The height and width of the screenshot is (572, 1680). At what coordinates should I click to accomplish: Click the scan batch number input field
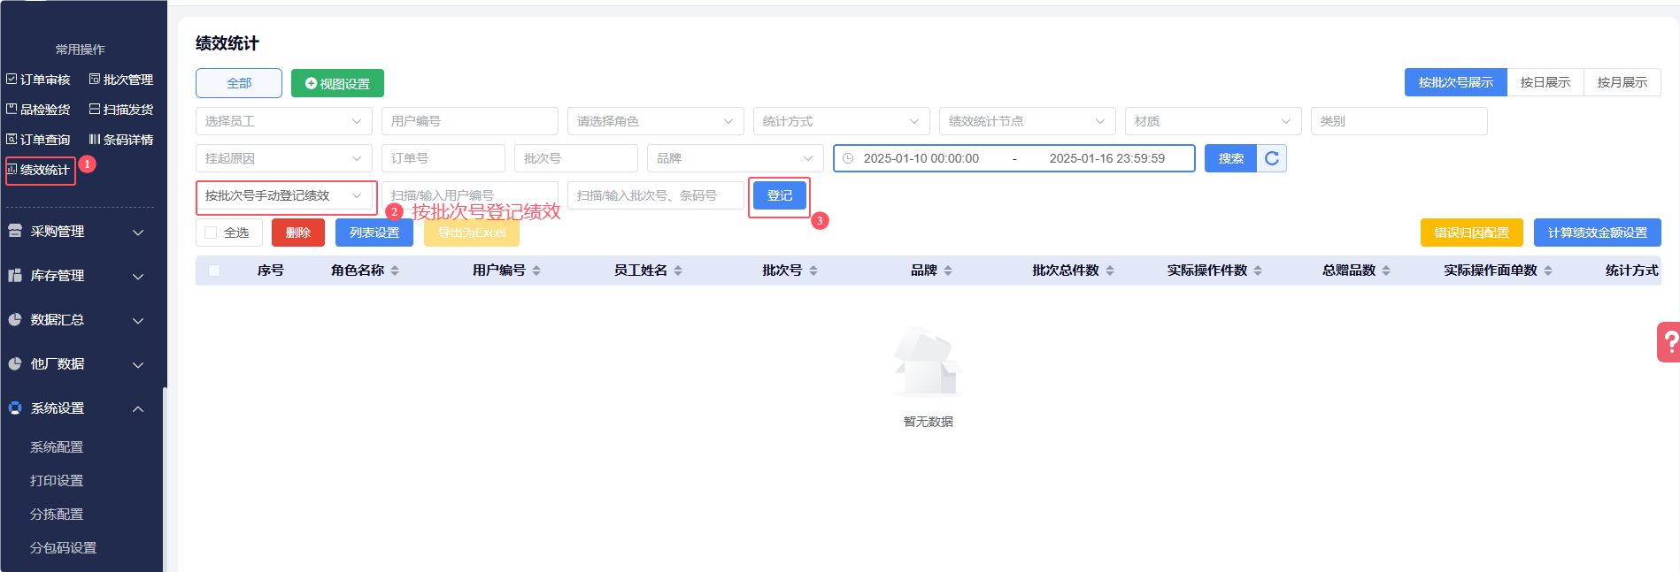point(655,195)
